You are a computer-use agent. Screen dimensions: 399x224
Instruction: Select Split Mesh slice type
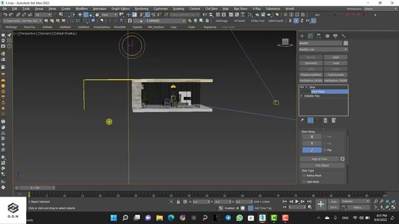(x=304, y=182)
